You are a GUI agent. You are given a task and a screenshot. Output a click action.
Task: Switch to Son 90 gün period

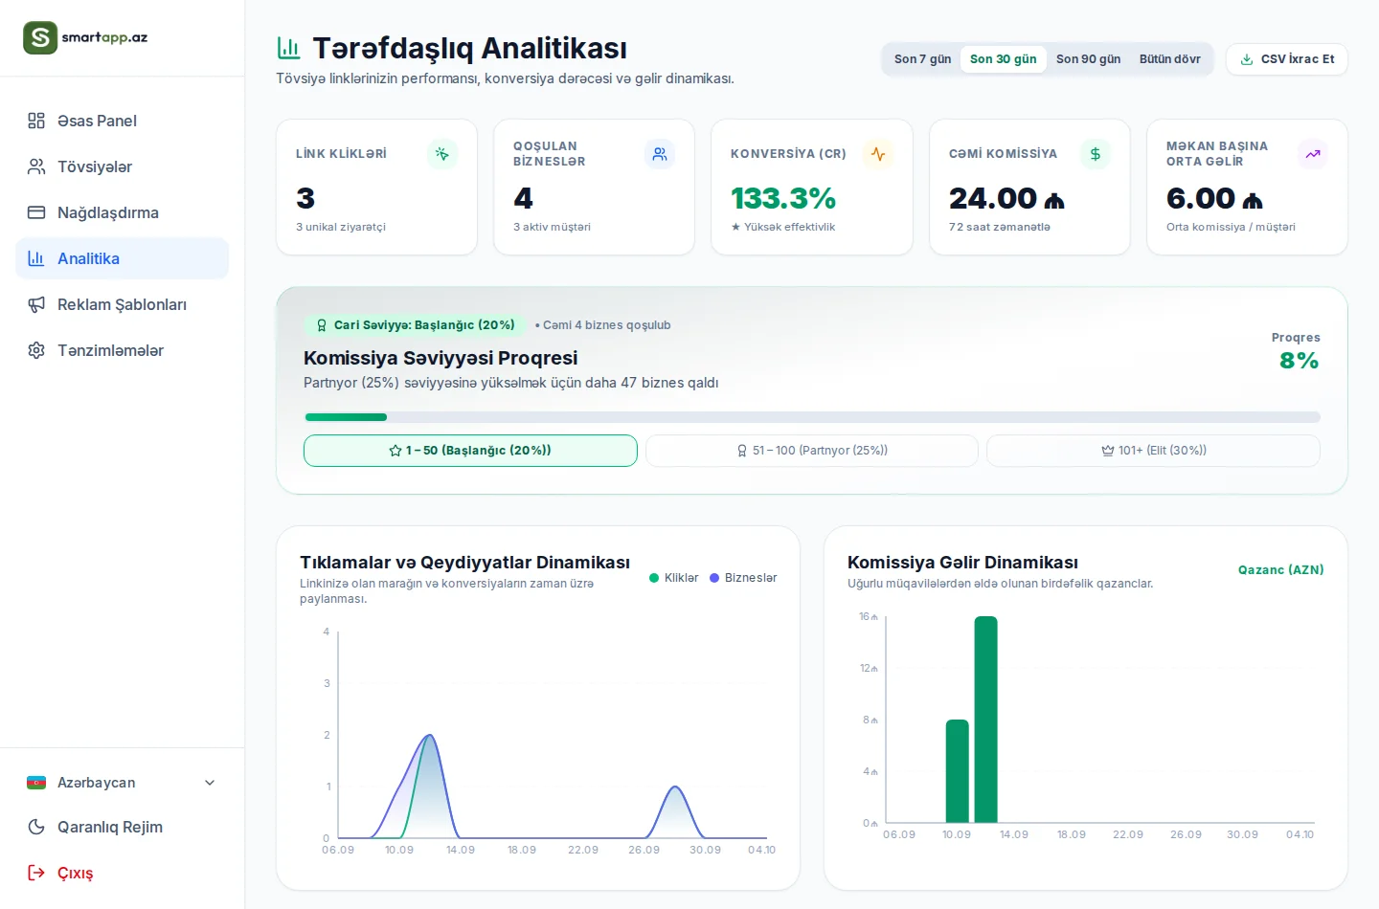1088,59
